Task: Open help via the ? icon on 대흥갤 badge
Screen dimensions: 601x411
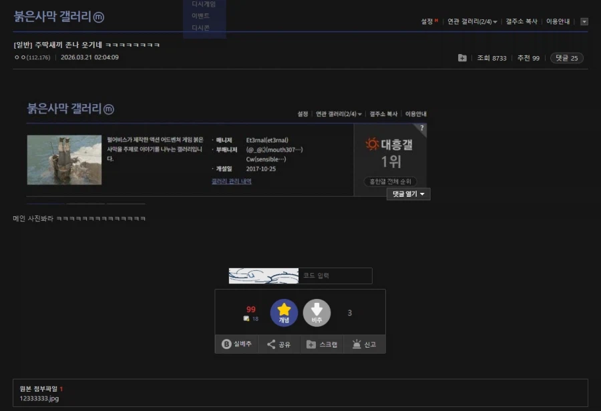Action: tap(421, 127)
